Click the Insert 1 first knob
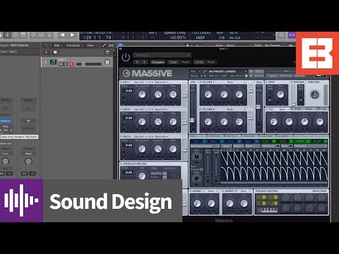Viewport: 339px width, 254px height. (197, 204)
